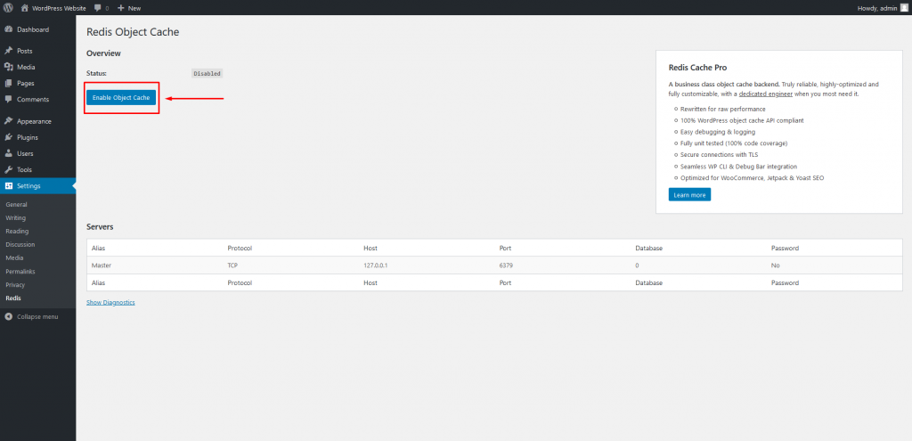Click the Learn more button

click(689, 195)
